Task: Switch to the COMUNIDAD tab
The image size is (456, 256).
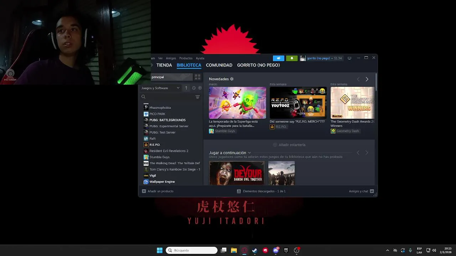Action: (x=219, y=65)
